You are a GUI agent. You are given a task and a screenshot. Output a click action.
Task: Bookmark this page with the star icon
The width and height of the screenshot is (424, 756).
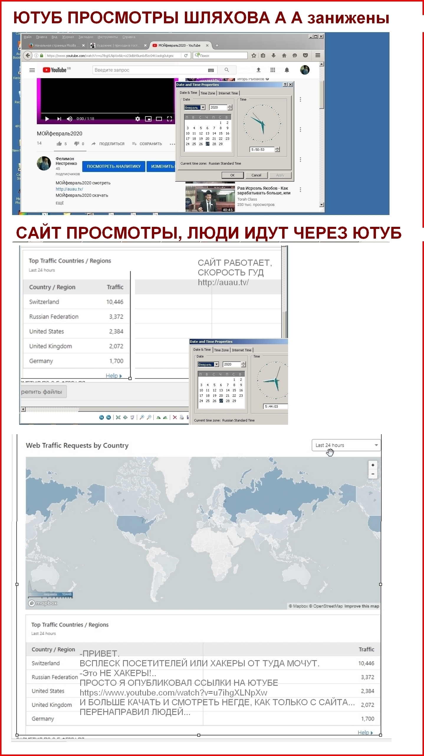click(x=254, y=55)
